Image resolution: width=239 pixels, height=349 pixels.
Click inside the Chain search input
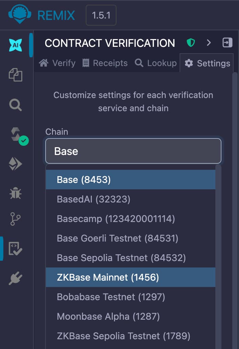click(133, 151)
